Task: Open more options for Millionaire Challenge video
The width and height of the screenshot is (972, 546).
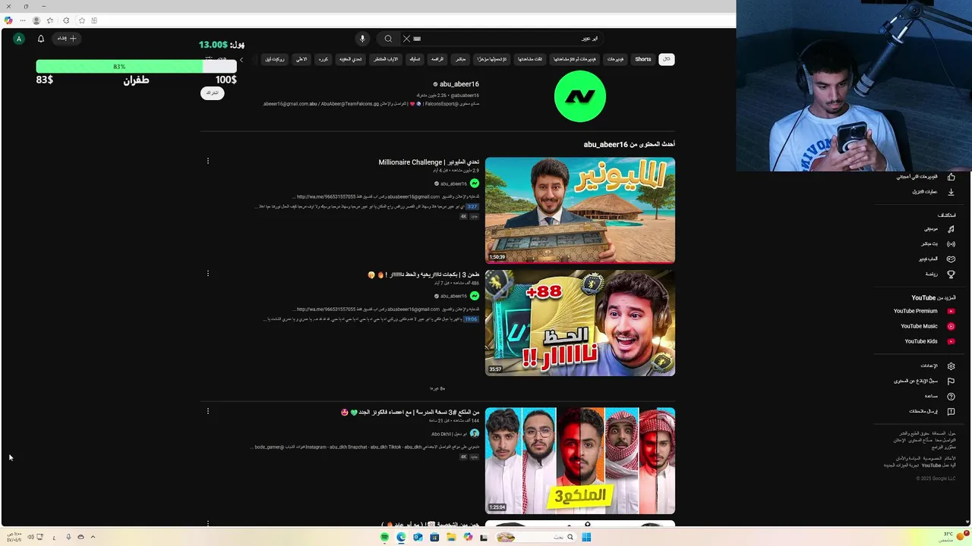Action: pos(208,161)
